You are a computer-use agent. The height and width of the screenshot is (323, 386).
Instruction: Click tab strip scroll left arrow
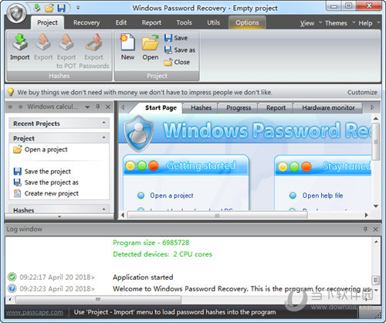[123, 107]
